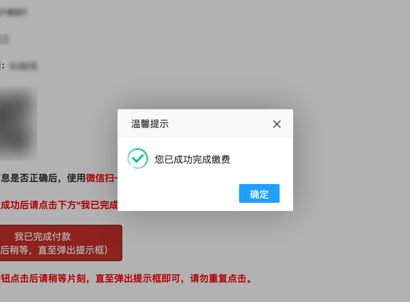The image size is (410, 302).
Task: Click the blurred value after the colon
Action: (24, 66)
